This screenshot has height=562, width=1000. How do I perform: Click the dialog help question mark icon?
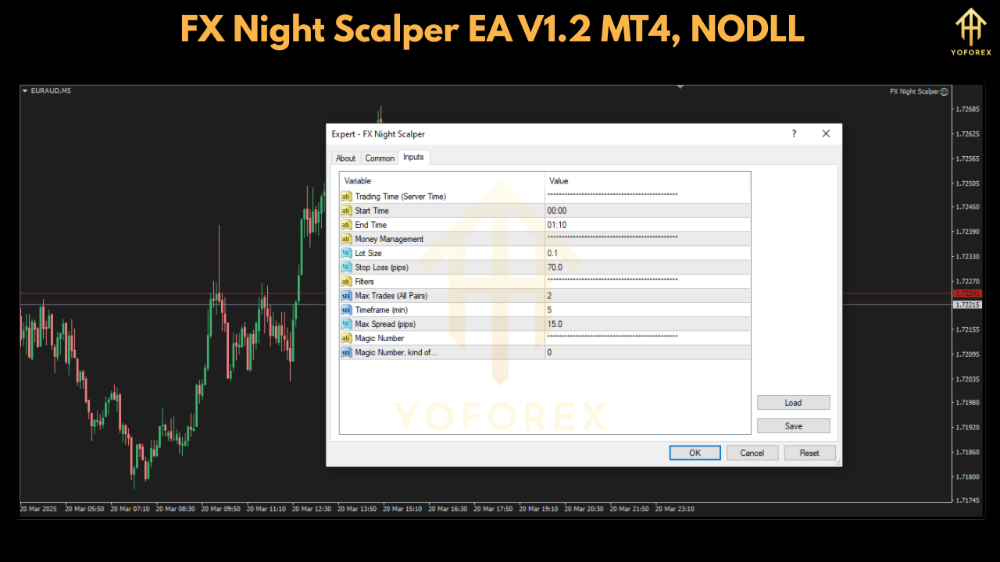coord(794,133)
